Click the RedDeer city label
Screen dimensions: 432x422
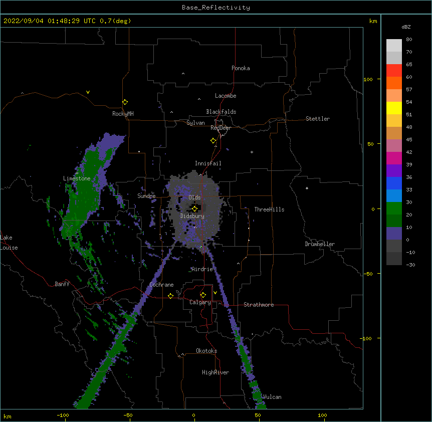click(221, 128)
